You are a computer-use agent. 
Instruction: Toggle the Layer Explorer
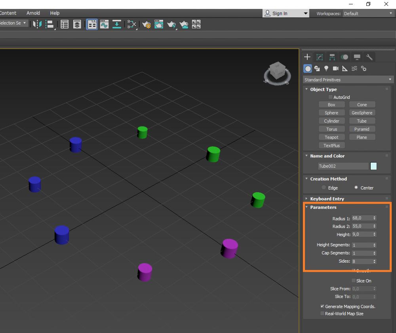pos(77,24)
